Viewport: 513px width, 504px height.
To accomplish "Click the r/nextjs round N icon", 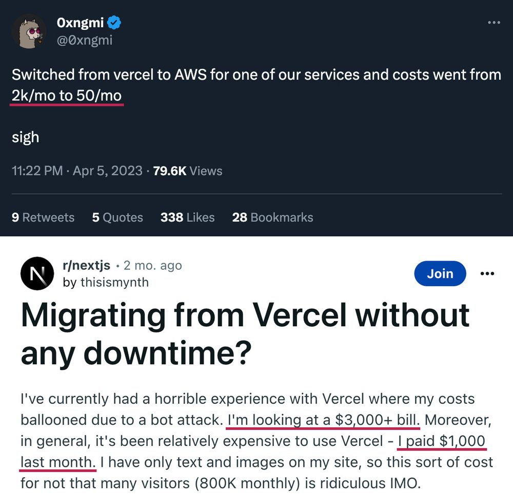I will click(37, 273).
